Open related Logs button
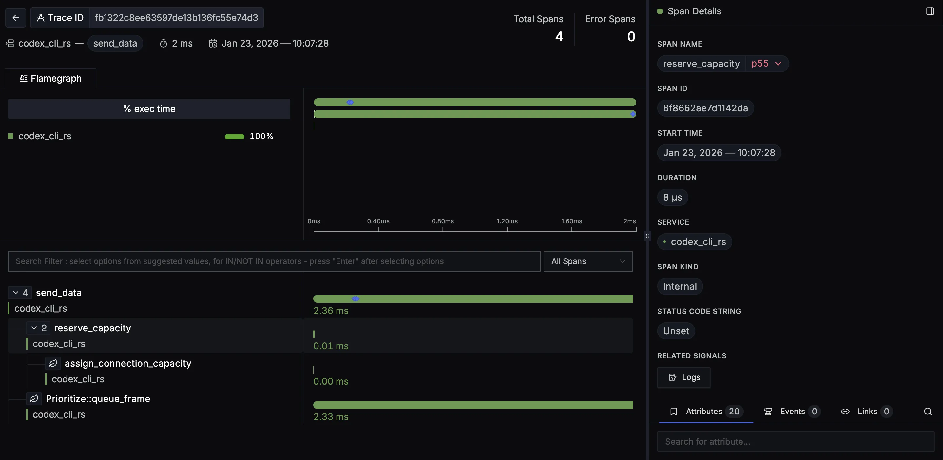 683,377
